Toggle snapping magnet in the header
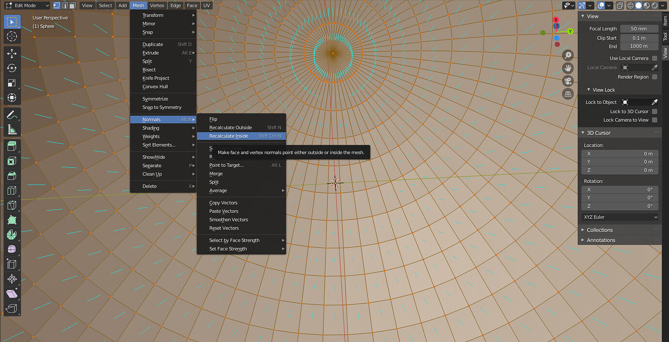Viewport: 669px width, 342px height. click(x=582, y=5)
